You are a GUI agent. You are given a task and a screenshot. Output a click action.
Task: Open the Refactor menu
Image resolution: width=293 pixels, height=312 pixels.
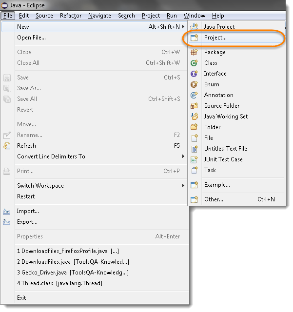[x=71, y=16]
